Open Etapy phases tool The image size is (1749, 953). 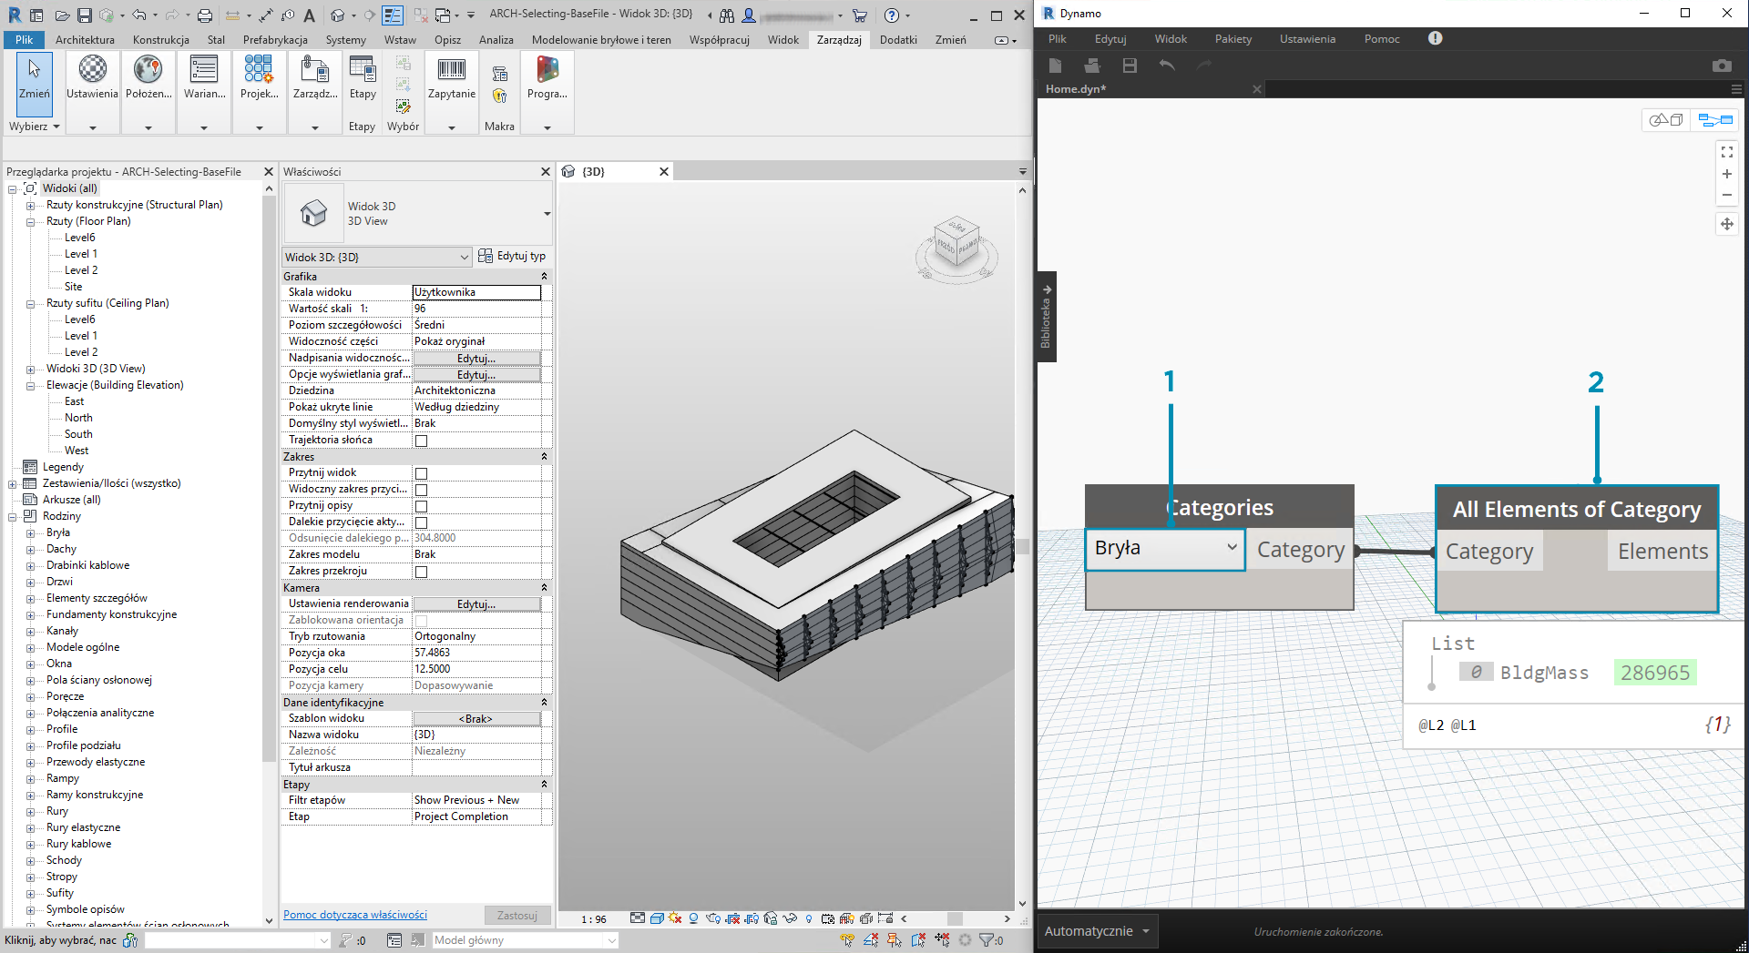363,78
